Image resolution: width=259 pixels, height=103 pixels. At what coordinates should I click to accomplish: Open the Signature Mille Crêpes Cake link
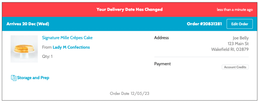[x=67, y=38]
